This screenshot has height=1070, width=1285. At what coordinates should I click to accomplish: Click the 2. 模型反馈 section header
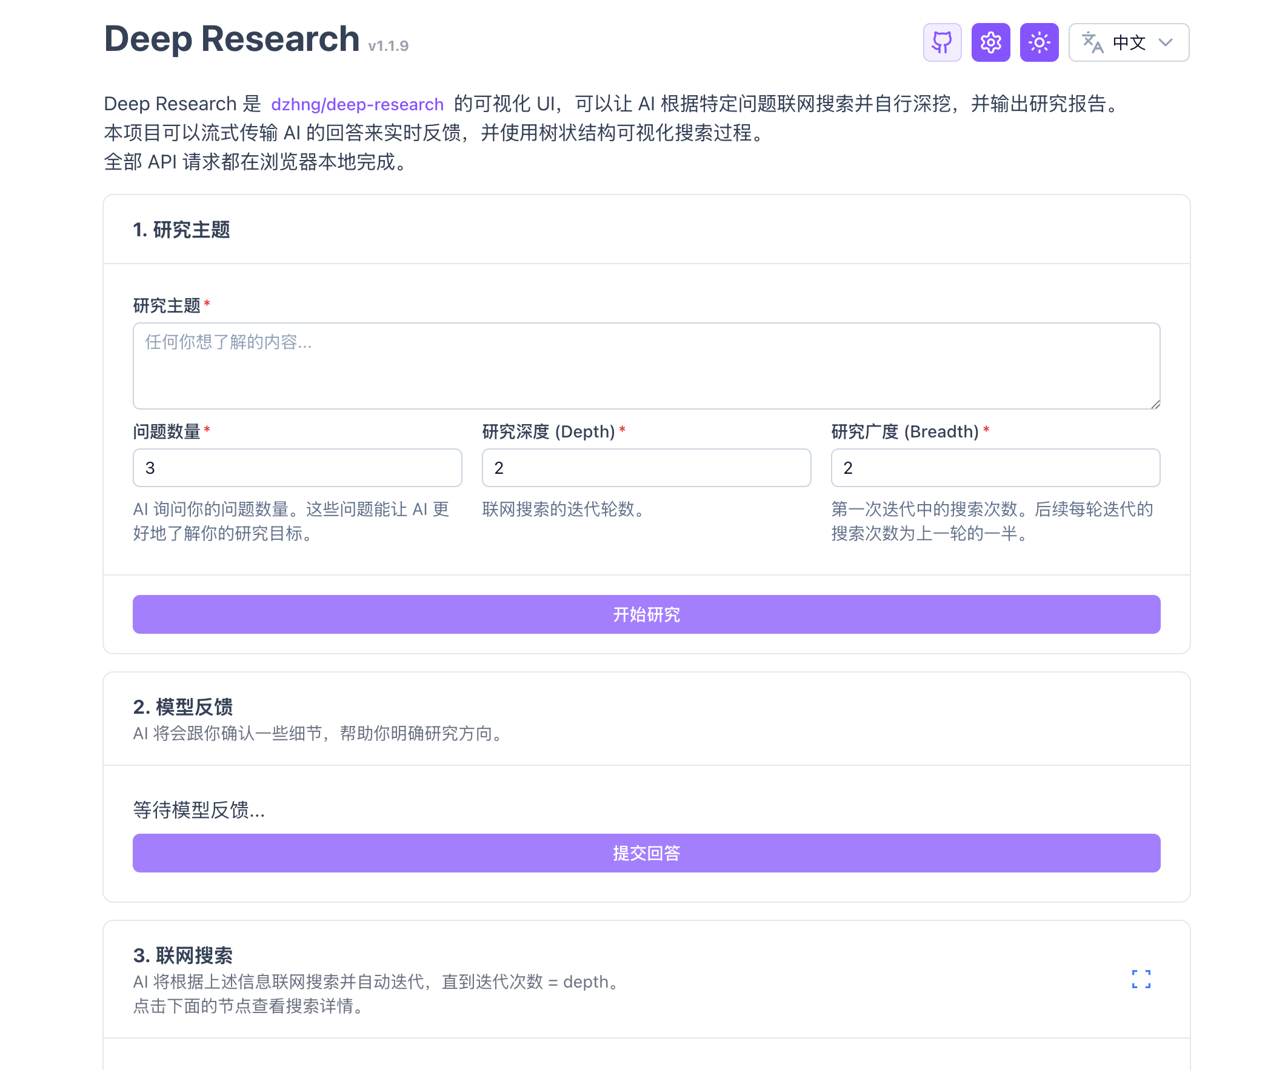pyautogui.click(x=182, y=706)
